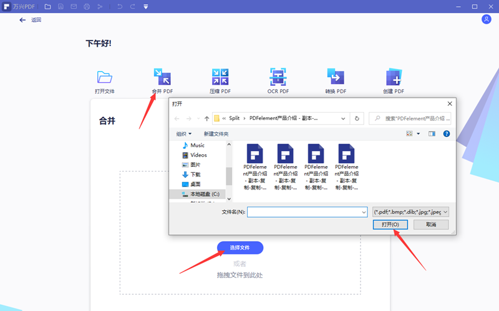Viewport: 499px width, 311px height.
Task: Click the email icon in title toolbar
Action: (x=74, y=6)
